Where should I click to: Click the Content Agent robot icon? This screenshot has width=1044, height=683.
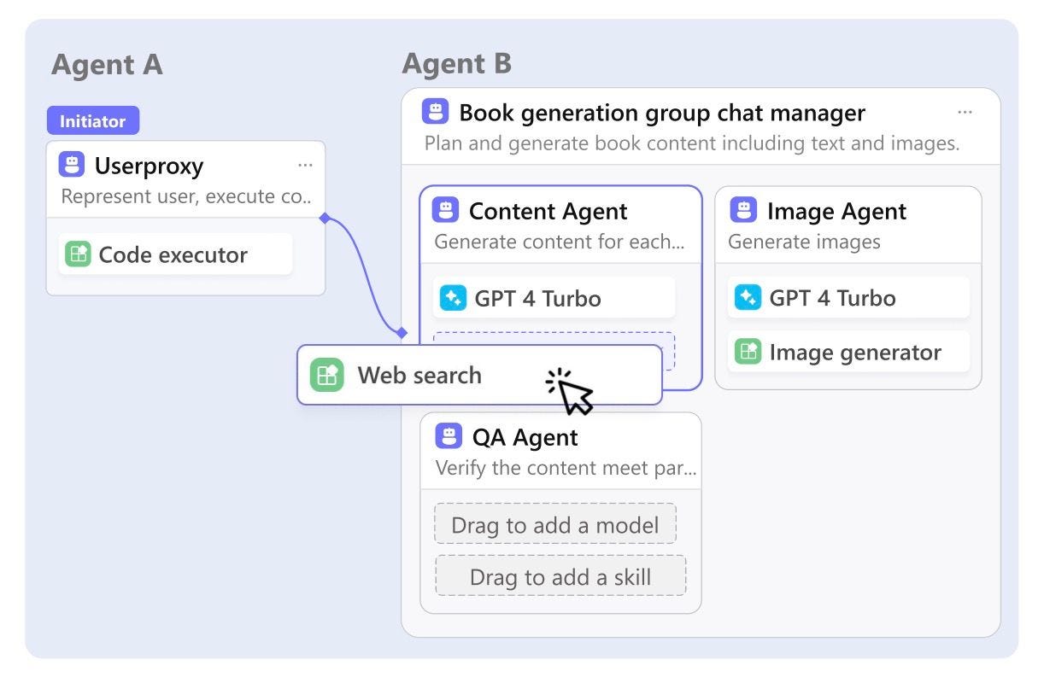point(448,211)
